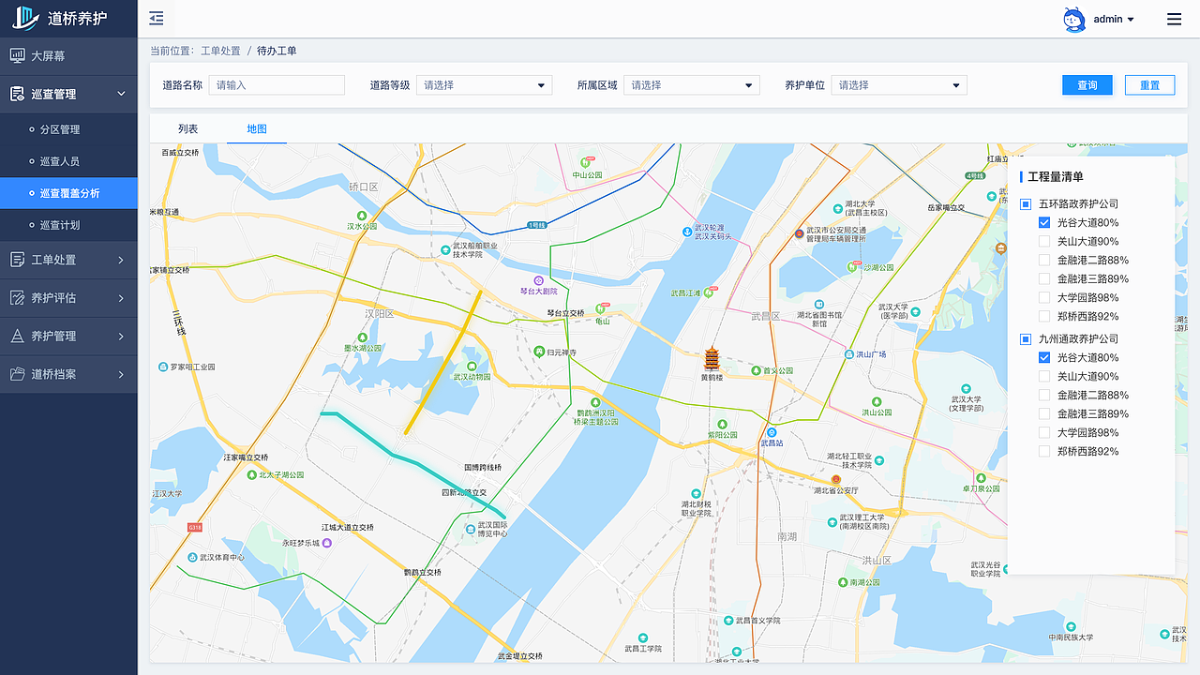Click the 武汉国际博览中心 marker
Viewport: 1200px width, 675px height.
(471, 530)
